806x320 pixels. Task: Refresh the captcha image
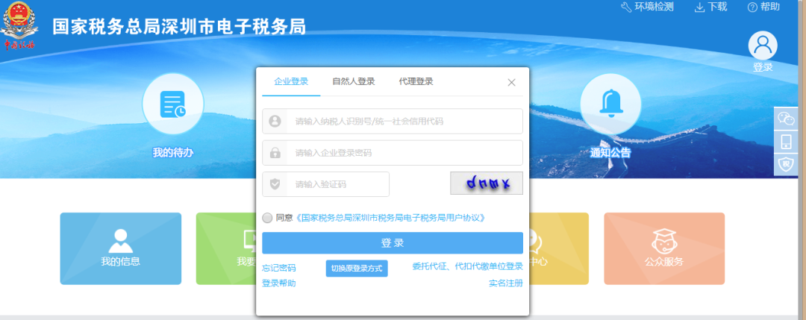[x=487, y=183]
